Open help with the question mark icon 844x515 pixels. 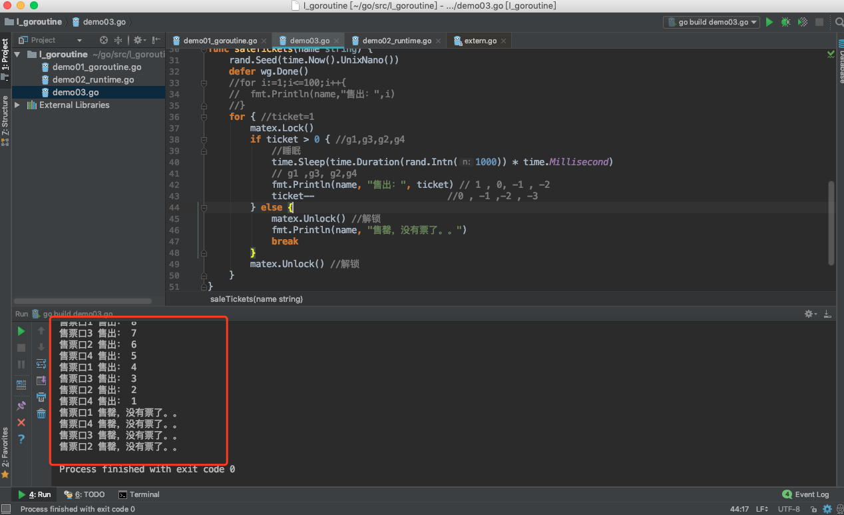point(21,439)
